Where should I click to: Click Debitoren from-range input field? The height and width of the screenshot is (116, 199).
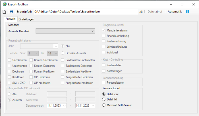point(57,94)
